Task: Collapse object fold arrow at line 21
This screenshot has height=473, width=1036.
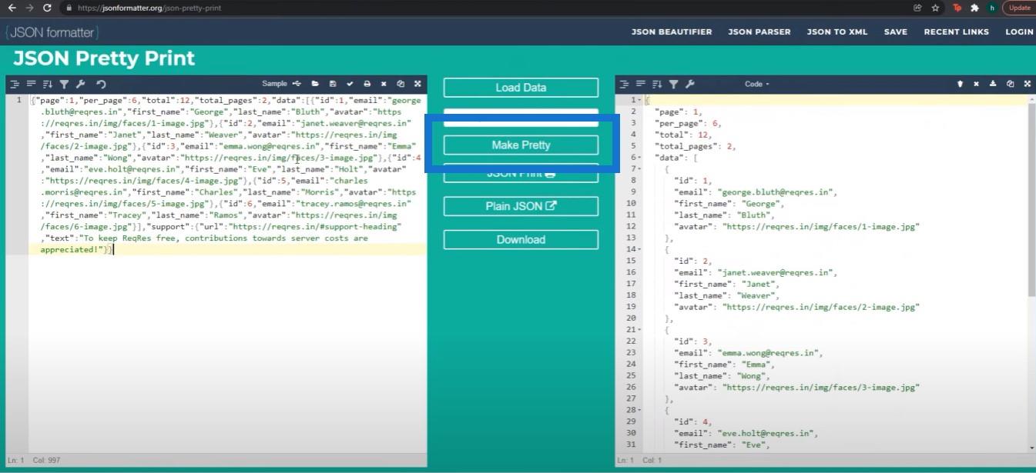Action: pyautogui.click(x=641, y=330)
